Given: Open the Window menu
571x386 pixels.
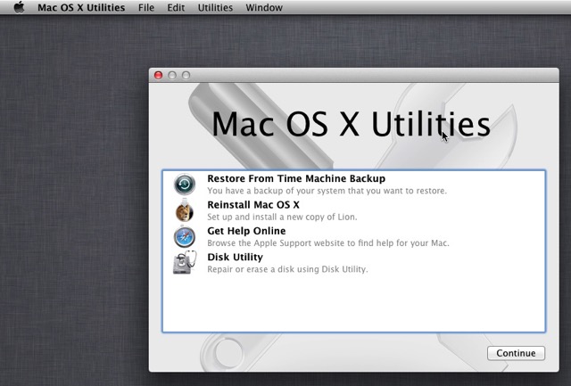Looking at the screenshot, I should point(264,8).
